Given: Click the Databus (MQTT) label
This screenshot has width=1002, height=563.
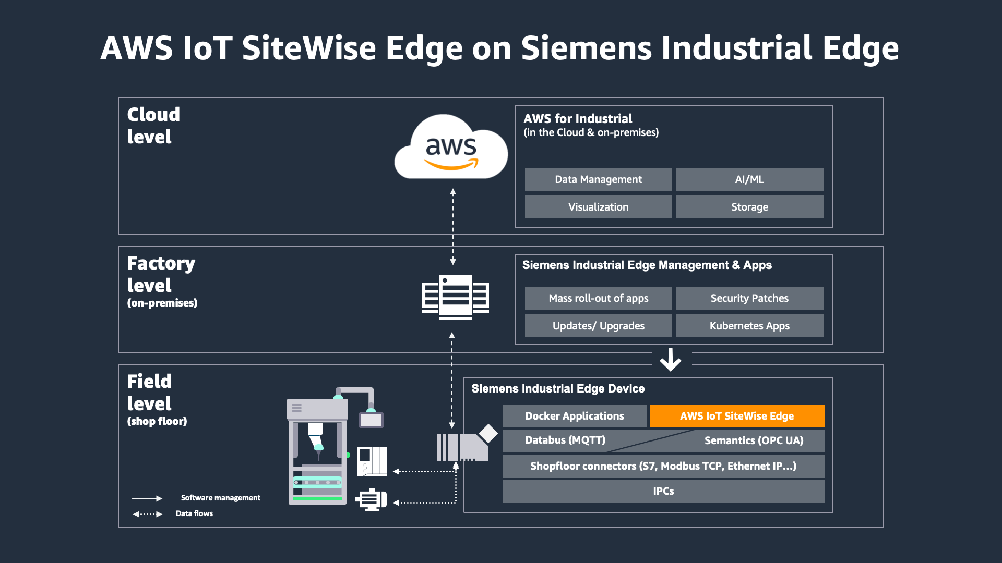Looking at the screenshot, I should 565,440.
